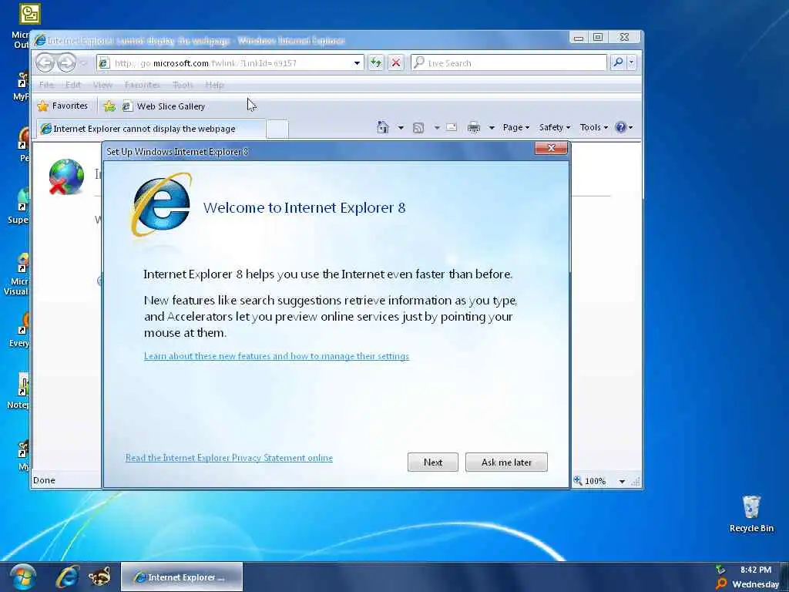The image size is (789, 592).
Task: Expand the Feeds button dropdown arrow
Action: 437,128
